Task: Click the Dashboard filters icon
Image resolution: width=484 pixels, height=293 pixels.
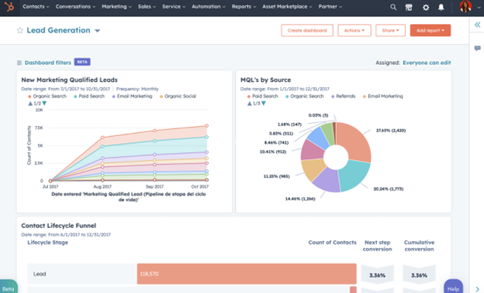Action: [19, 63]
